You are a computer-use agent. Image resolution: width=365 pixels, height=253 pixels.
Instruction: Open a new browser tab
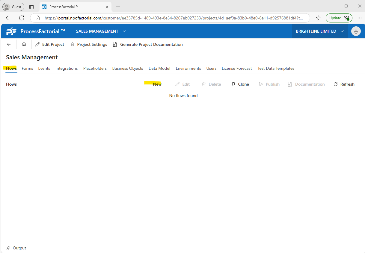pyautogui.click(x=118, y=7)
